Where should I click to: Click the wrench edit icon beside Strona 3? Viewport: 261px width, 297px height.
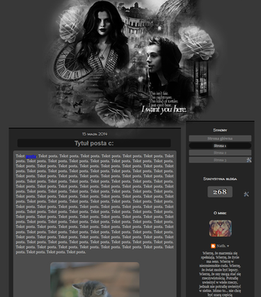click(249, 160)
